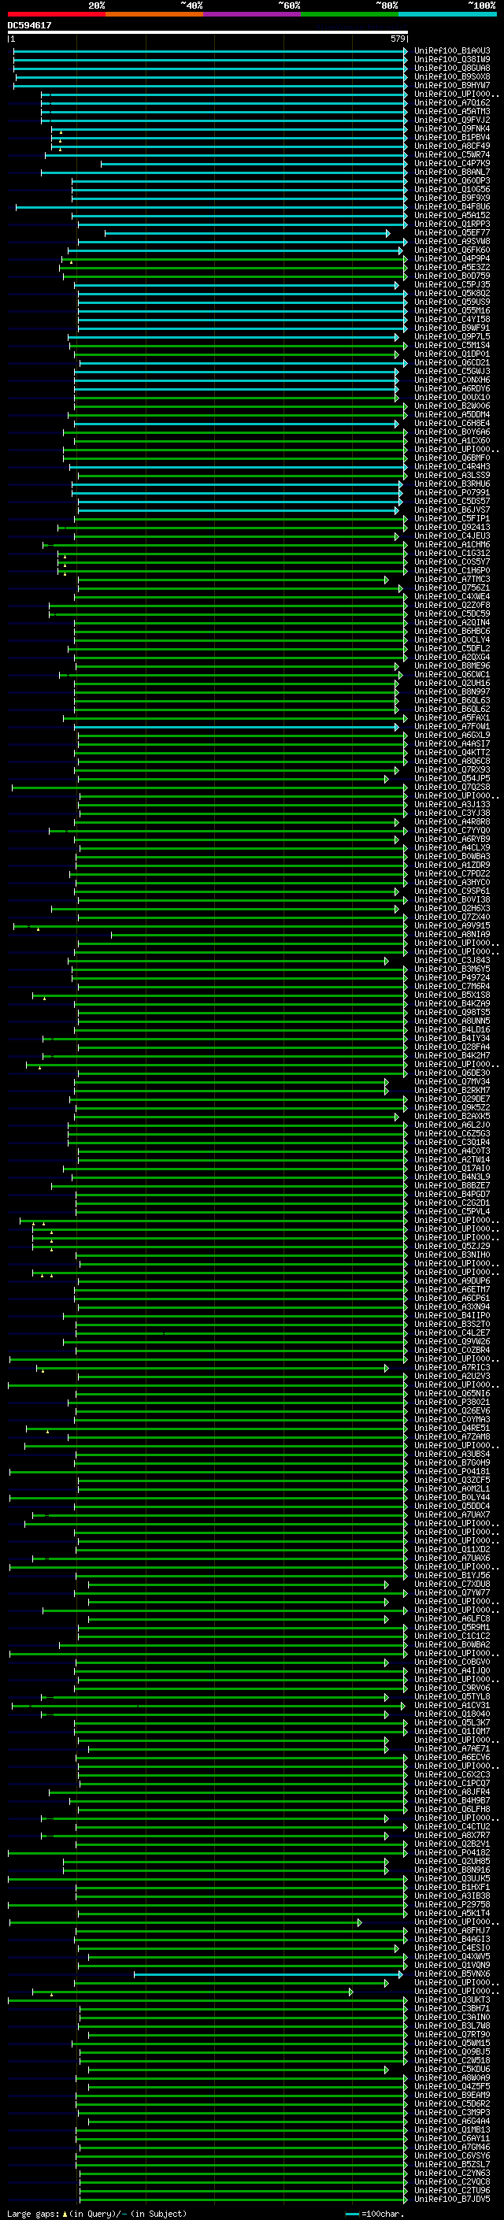
Task: Open last hit UniRef100_B7JDV5
Action: point(451,2200)
